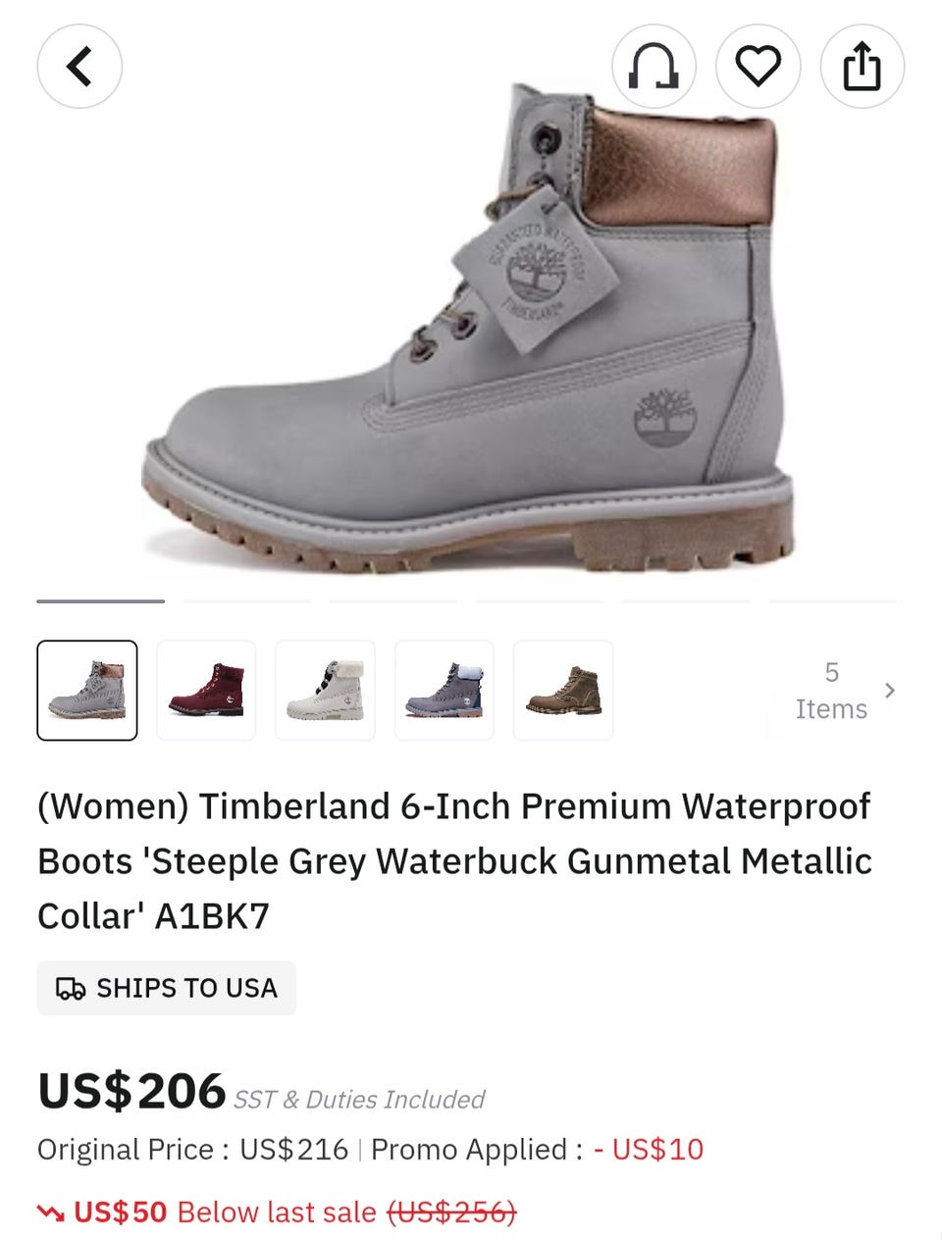Choose the white boot variant thumbnail

(325, 690)
